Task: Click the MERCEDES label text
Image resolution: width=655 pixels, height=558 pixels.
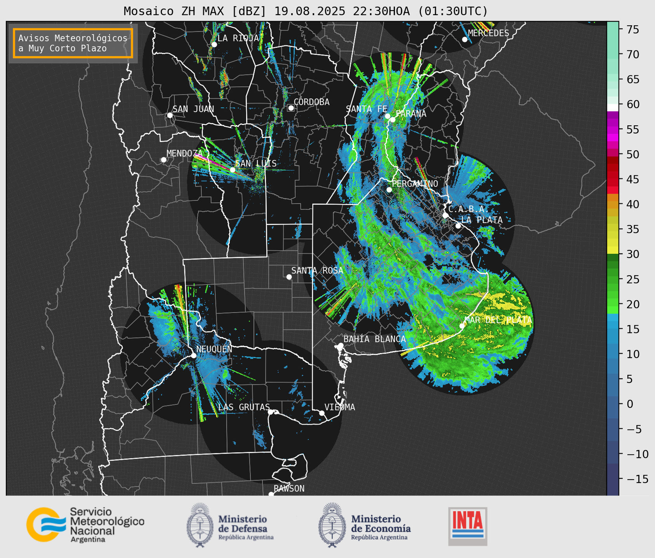Action: (x=488, y=33)
